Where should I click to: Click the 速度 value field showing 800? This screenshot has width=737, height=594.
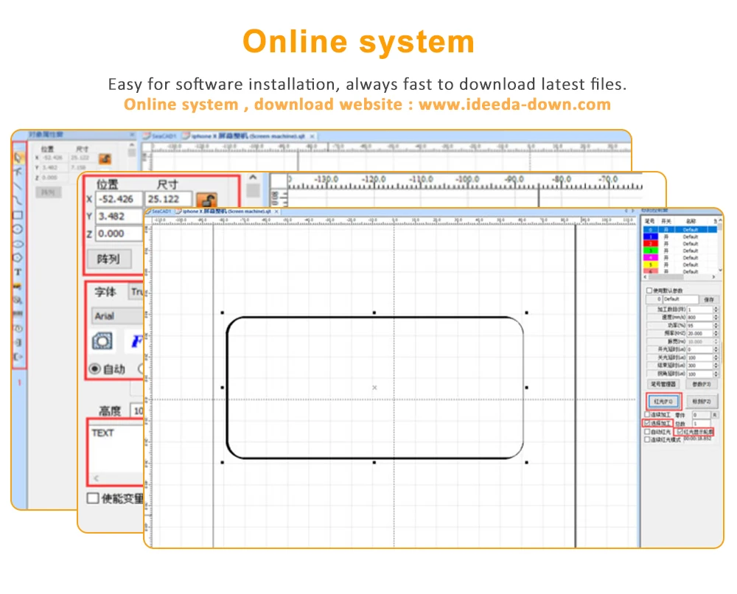[700, 317]
